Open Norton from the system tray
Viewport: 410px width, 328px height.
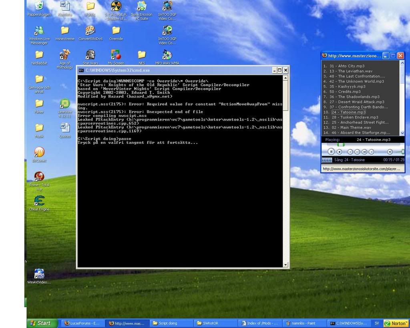(396, 324)
